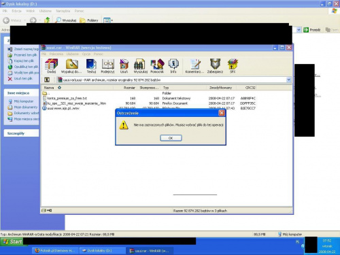Toggle the Foldery pane in Explorer
Viewport: 340px width, 255px height.
point(89,20)
